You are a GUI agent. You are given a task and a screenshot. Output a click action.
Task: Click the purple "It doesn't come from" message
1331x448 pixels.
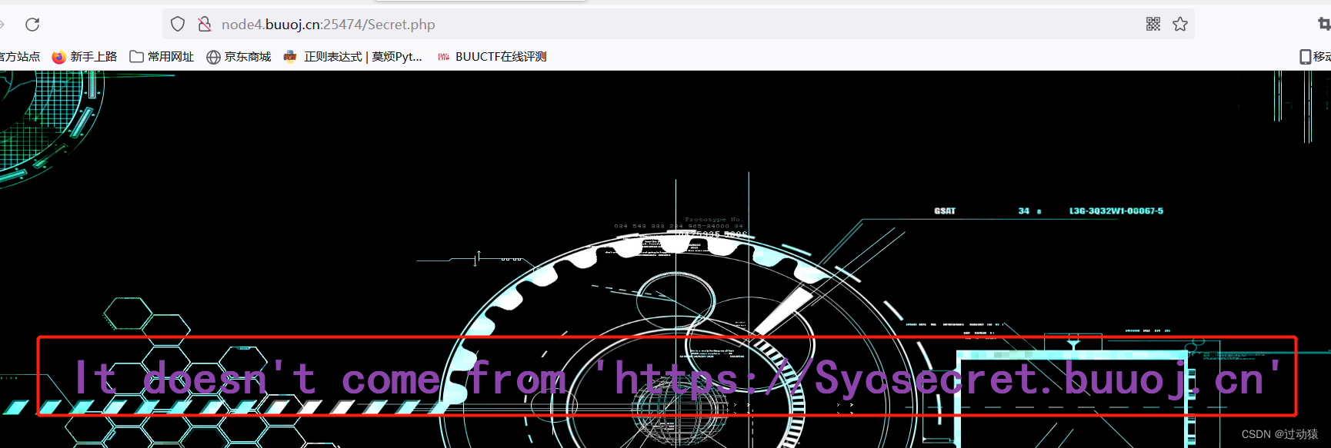click(x=677, y=378)
